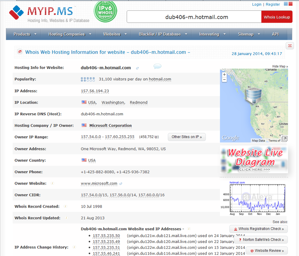Click the Other Sites on IP button
The height and width of the screenshot is (256, 299).
[187, 137]
